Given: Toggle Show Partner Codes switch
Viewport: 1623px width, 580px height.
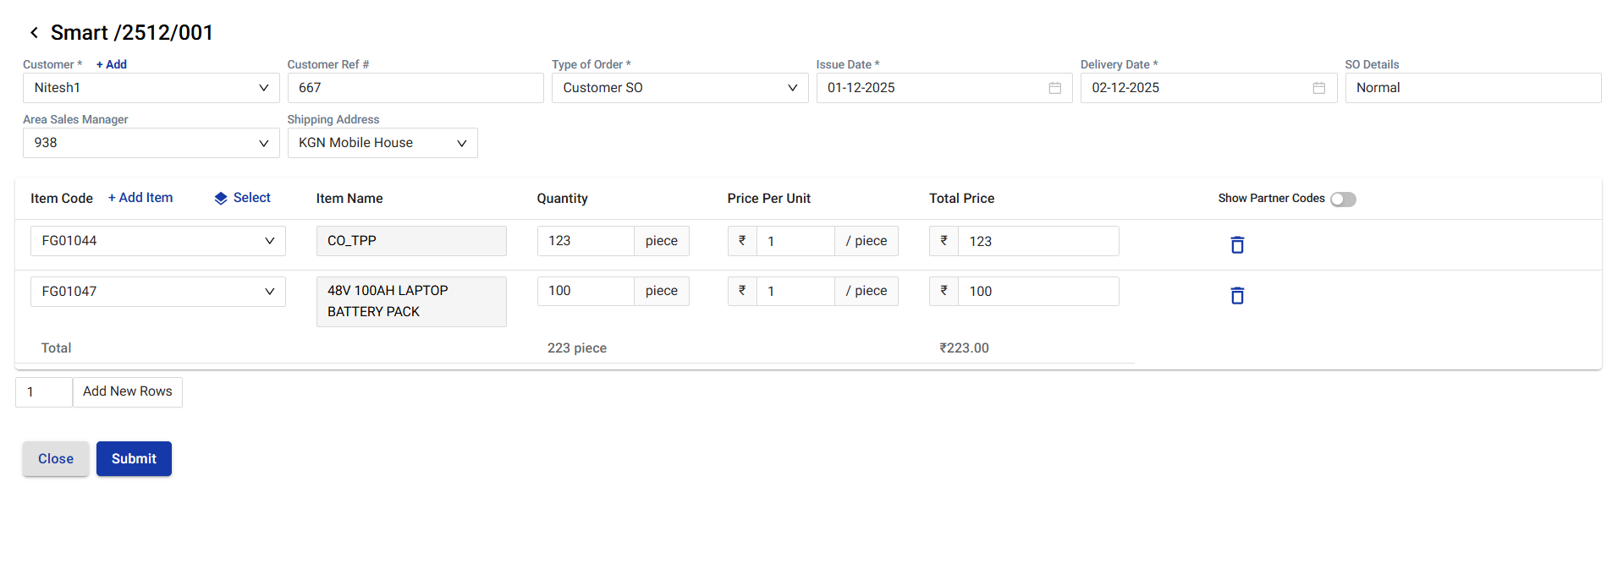Looking at the screenshot, I should point(1342,200).
